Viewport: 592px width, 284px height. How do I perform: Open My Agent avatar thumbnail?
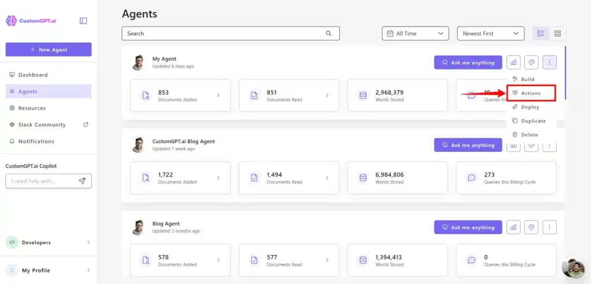tap(139, 62)
